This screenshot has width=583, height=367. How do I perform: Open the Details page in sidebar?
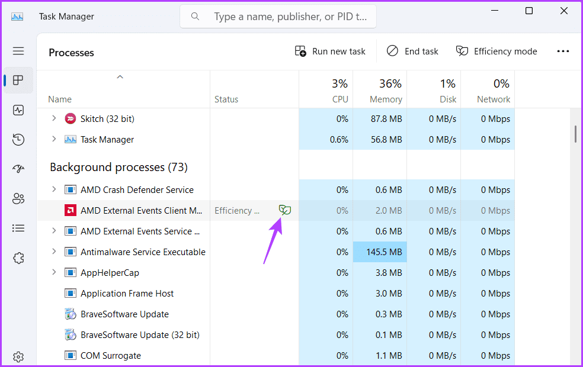click(x=18, y=228)
